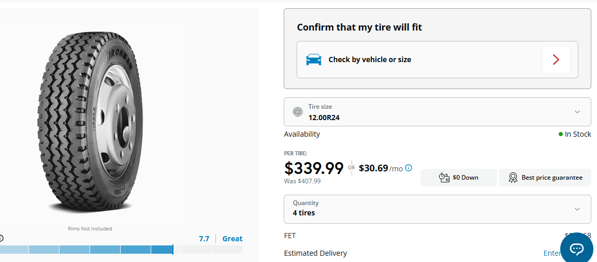Click the red right-arrow chevron

point(556,60)
